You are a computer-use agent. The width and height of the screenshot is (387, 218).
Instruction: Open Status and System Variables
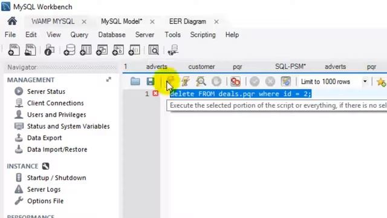coord(68,127)
